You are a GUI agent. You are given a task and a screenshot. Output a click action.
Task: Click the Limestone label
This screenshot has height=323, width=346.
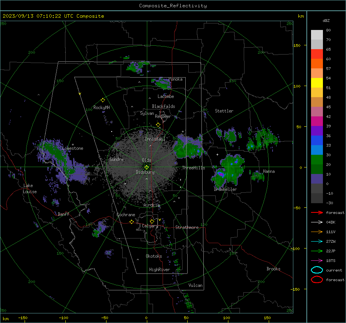73,148
